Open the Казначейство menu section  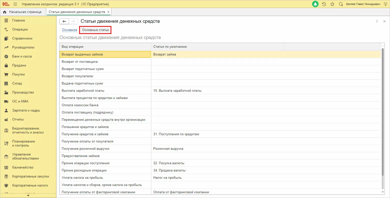coord(23,167)
